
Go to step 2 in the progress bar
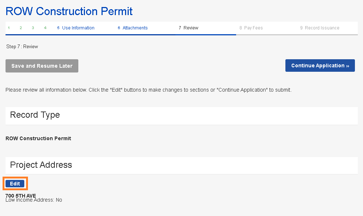point(21,28)
